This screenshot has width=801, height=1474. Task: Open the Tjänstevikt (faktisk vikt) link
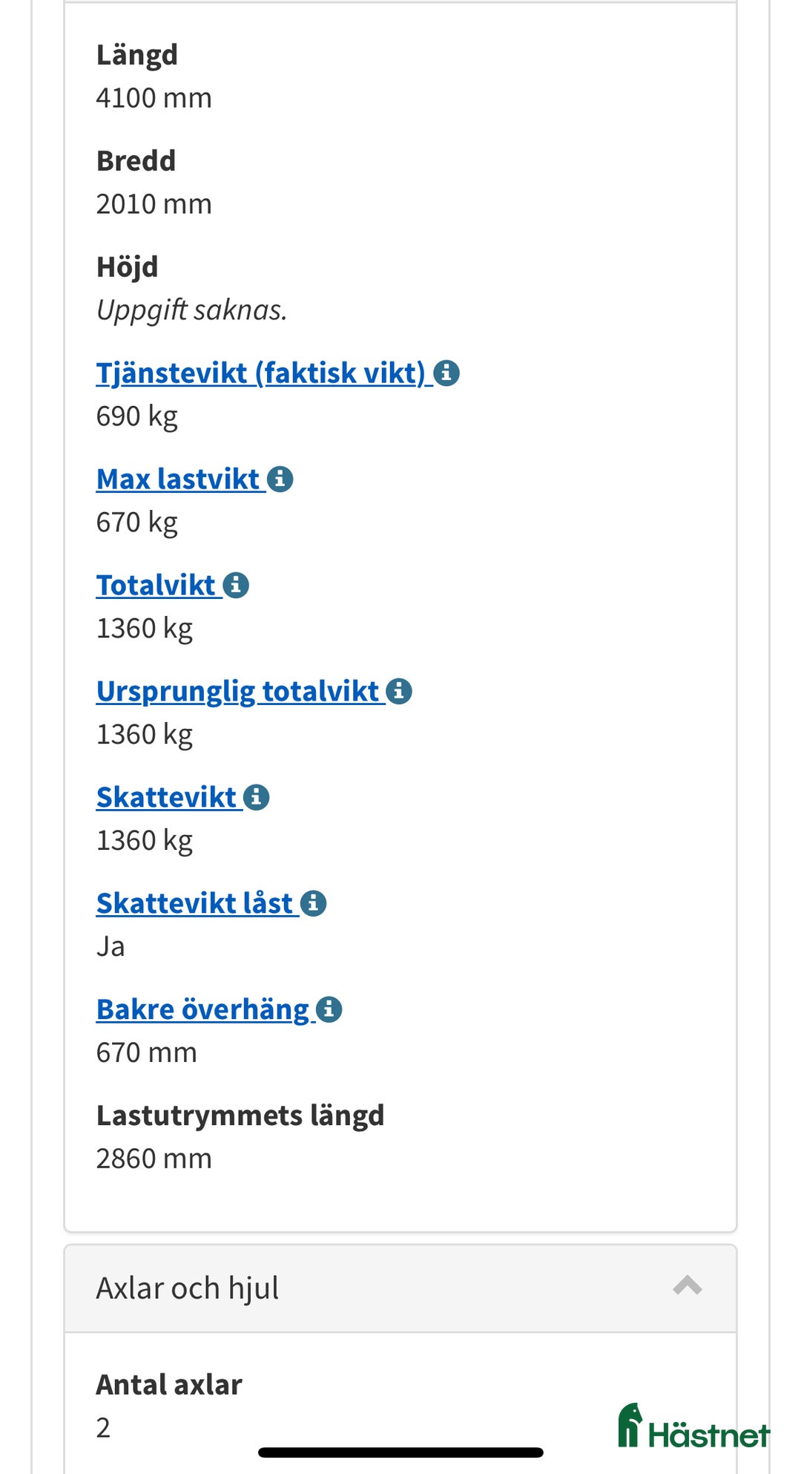coord(260,373)
